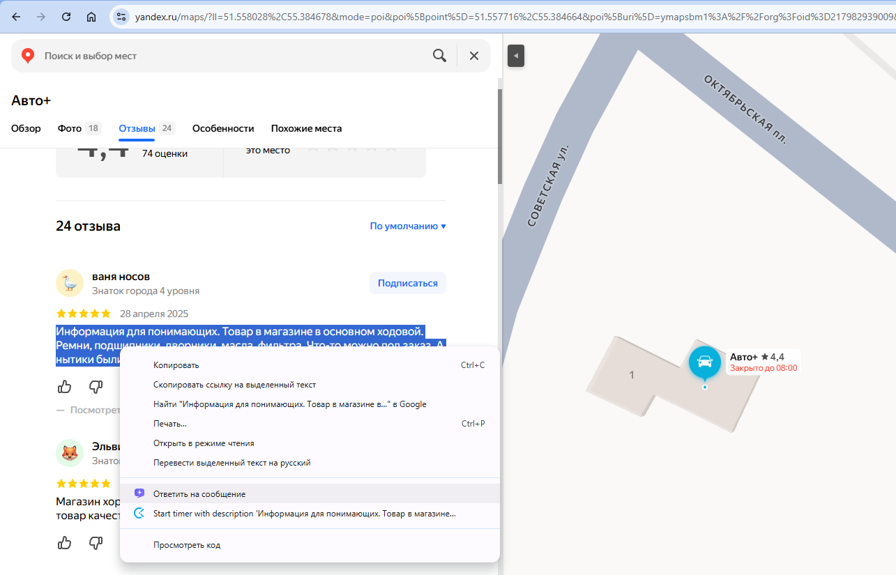Click the 'Октябрьская пл.' street label
The width and height of the screenshot is (896, 575).
pyautogui.click(x=745, y=109)
